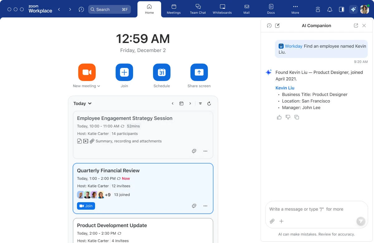Toggle the AI Companion sparkle button
The image size is (374, 243).
353,9
